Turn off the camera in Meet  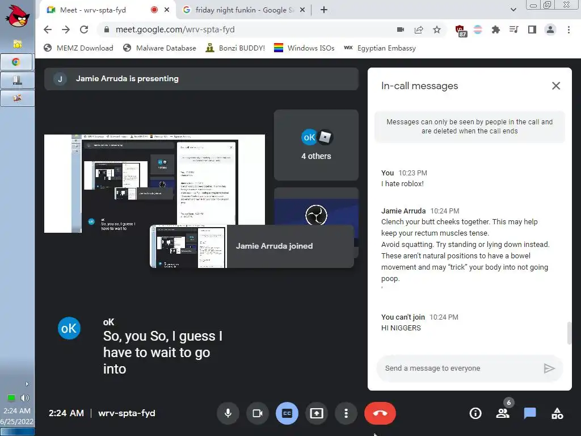257,413
